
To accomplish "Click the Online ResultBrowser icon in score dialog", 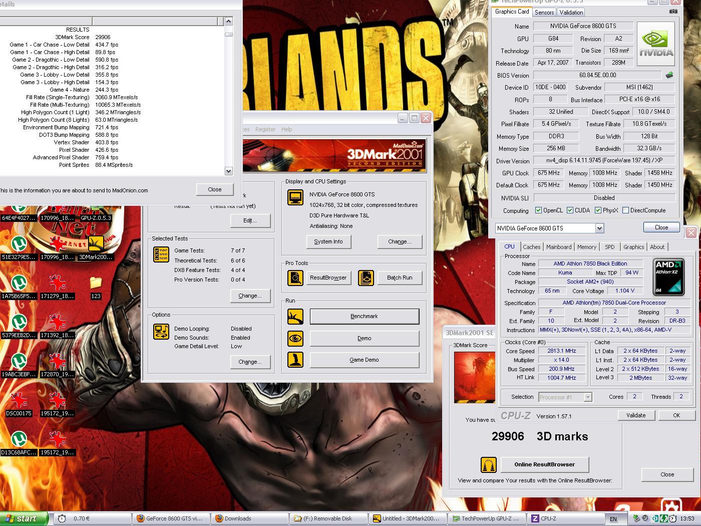I will [x=488, y=464].
